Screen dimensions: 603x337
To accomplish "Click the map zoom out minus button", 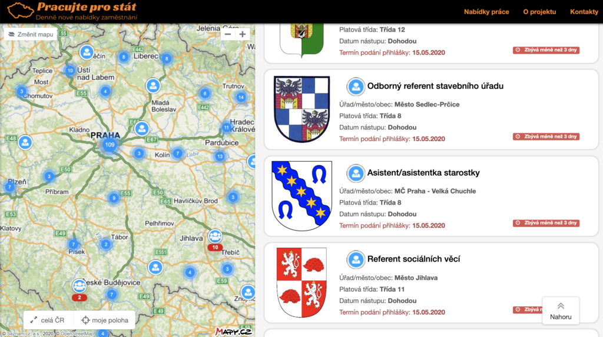I will tap(228, 34).
